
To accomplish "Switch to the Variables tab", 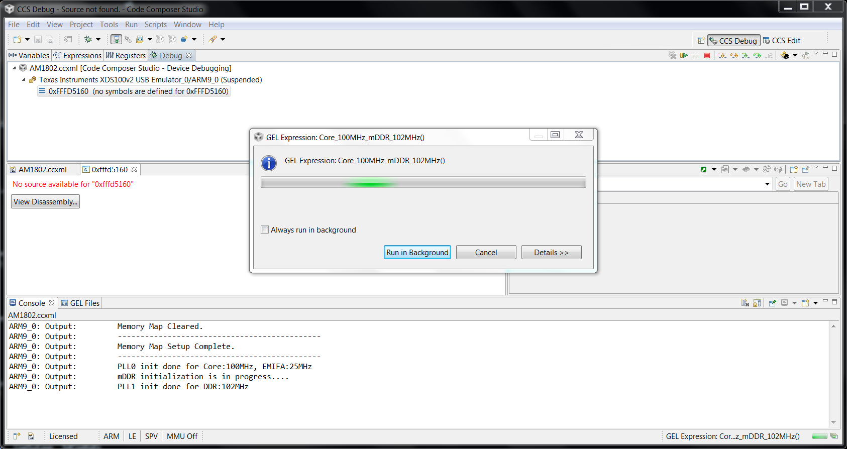I will coord(30,55).
